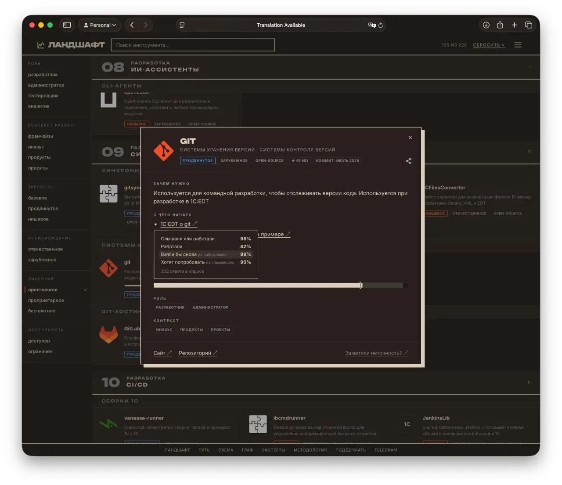Click the star count '61 991' badge
This screenshot has height=485, width=562.
coord(300,161)
